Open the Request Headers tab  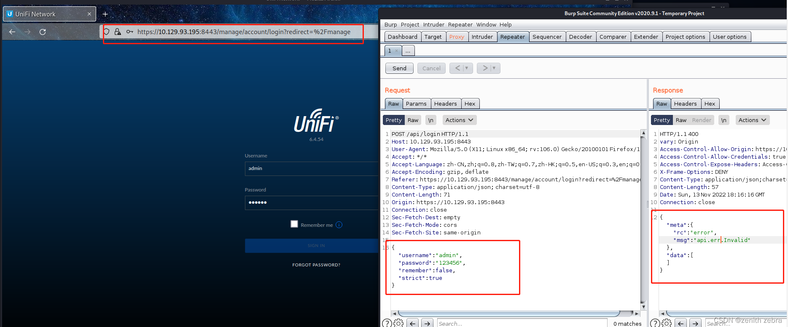pyautogui.click(x=445, y=104)
